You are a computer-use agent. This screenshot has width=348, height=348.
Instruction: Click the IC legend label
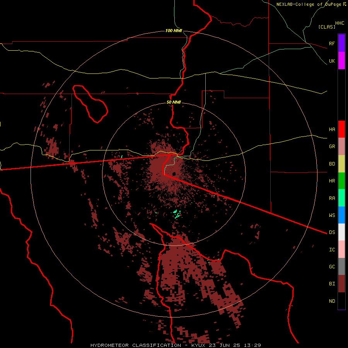(x=332, y=249)
